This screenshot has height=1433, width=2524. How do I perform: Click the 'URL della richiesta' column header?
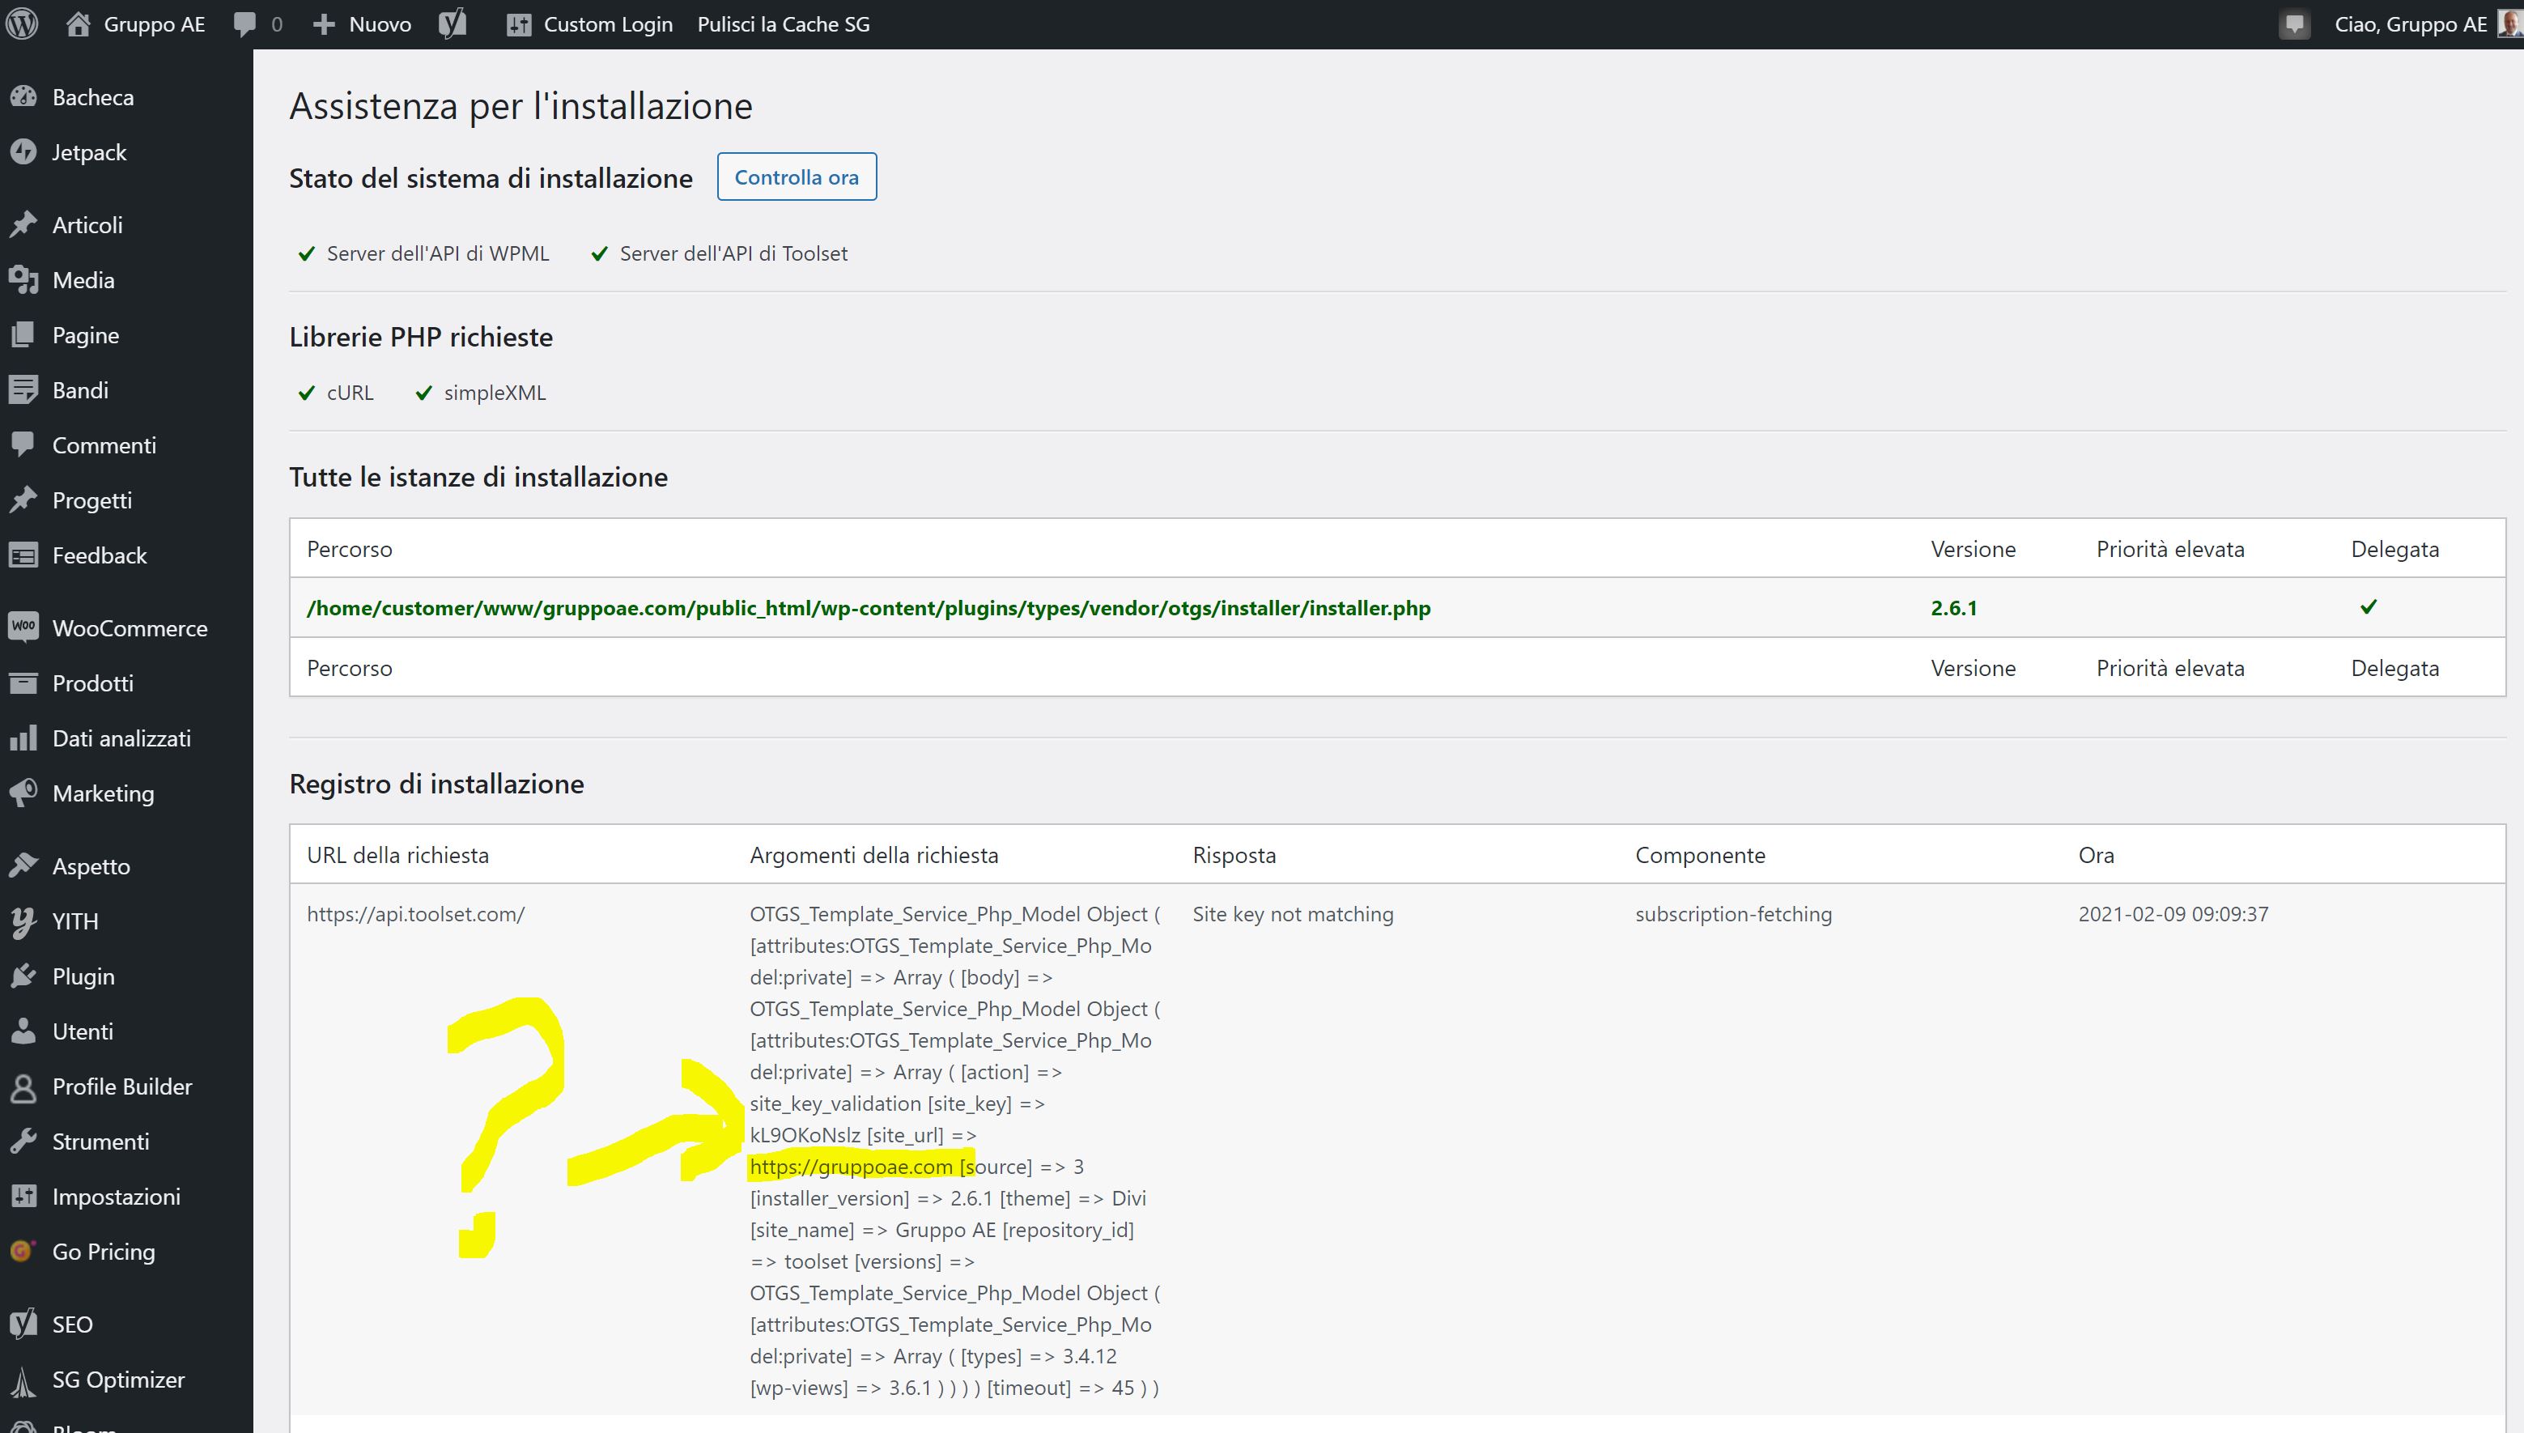[397, 855]
